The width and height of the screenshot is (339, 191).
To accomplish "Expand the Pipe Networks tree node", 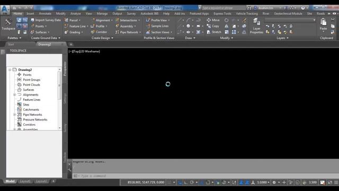I will 14,115.
